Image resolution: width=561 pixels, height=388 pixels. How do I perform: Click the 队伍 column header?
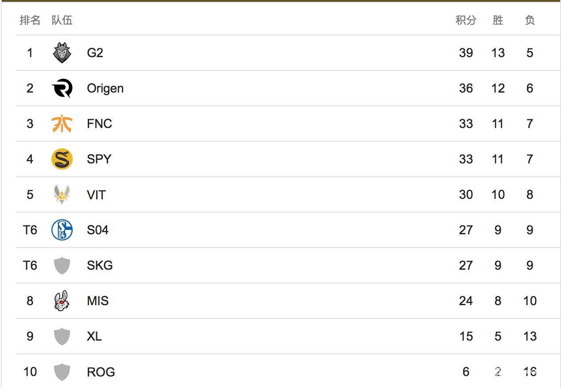click(x=62, y=20)
